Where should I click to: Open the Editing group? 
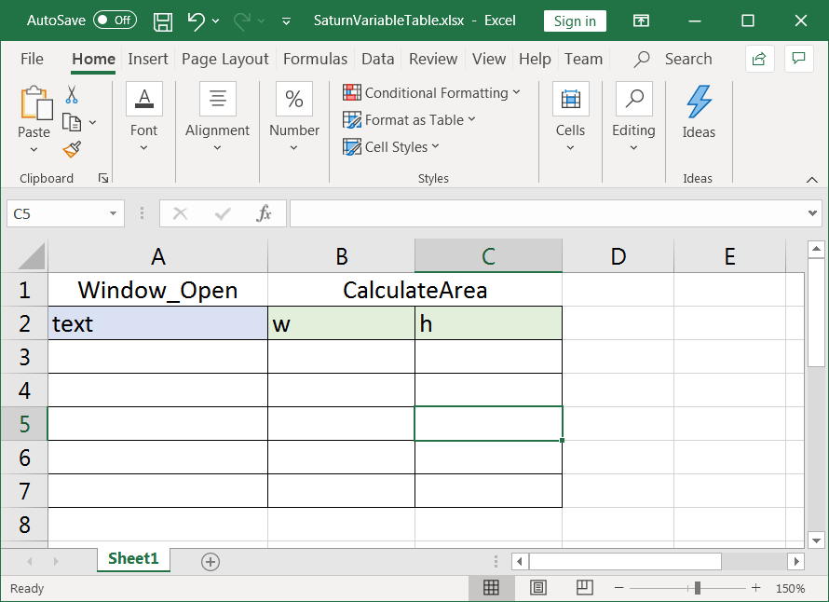(x=633, y=117)
